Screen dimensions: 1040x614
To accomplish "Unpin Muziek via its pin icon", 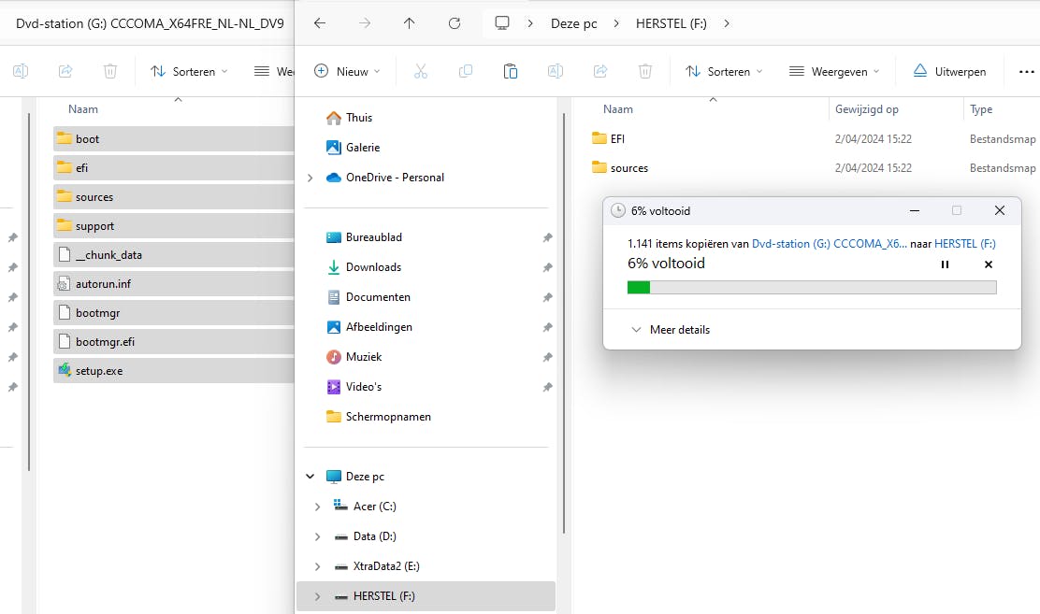I will coord(547,357).
